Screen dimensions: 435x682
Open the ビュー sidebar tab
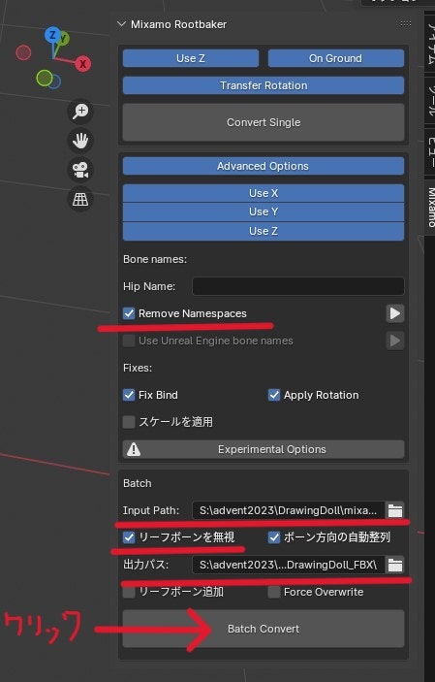[x=430, y=152]
